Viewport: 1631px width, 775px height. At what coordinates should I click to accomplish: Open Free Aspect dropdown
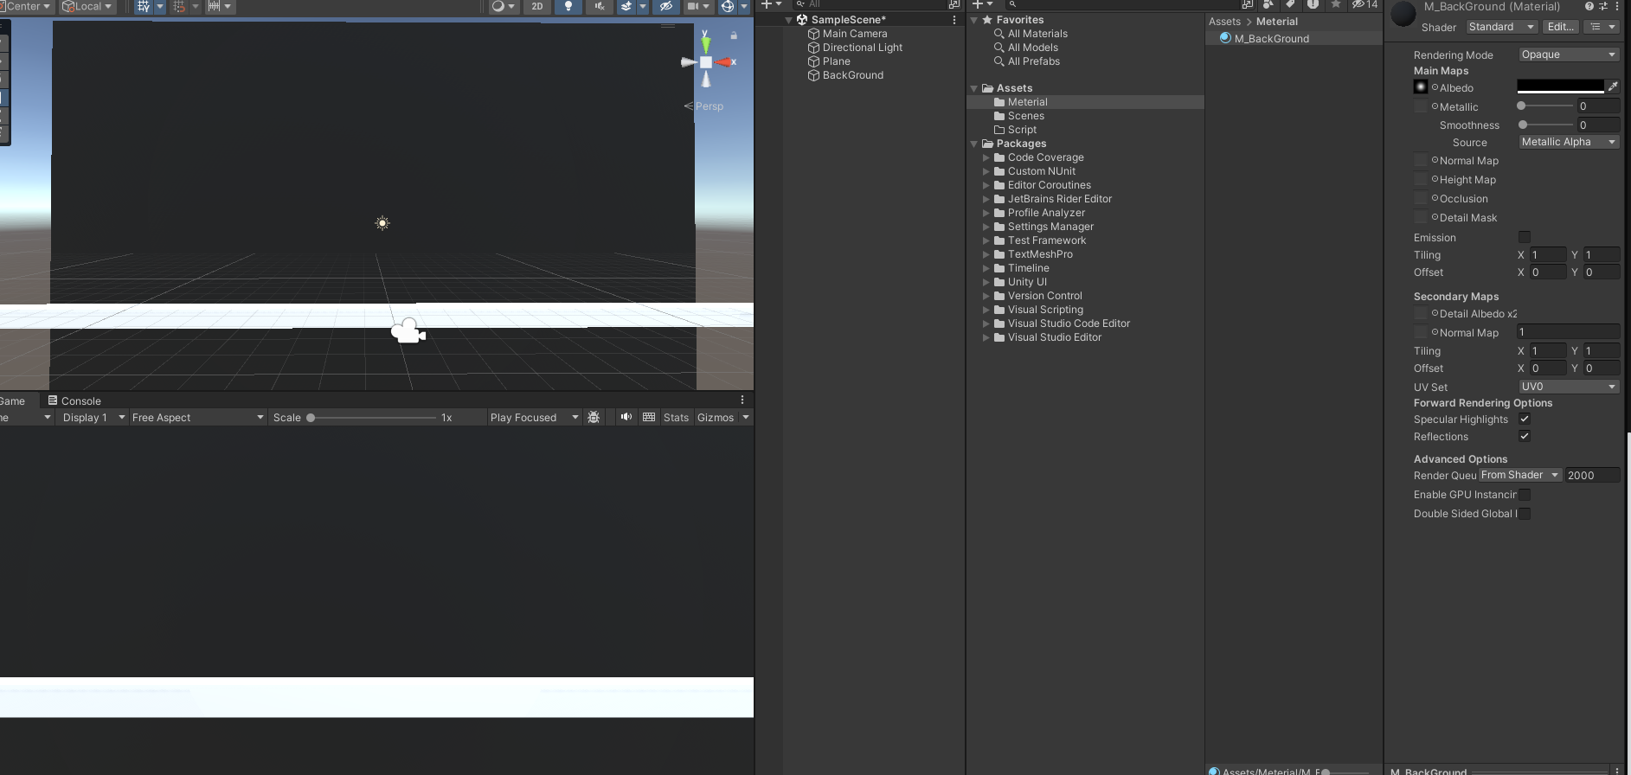(197, 417)
